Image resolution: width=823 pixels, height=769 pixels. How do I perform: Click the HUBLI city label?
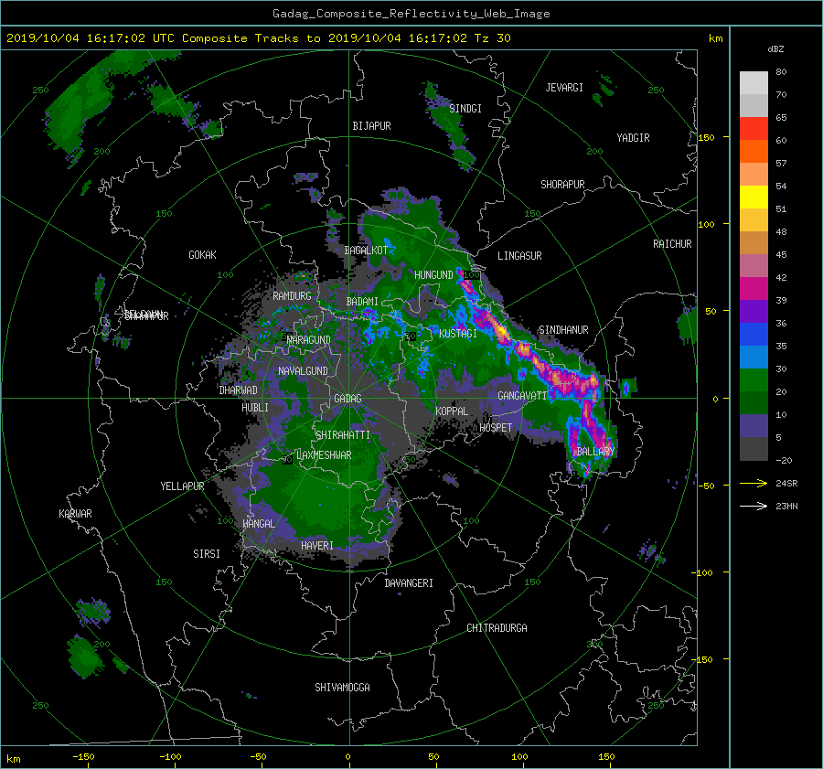[255, 408]
